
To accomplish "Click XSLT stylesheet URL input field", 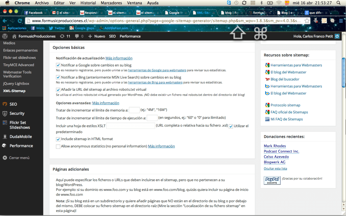I will 131,126.
